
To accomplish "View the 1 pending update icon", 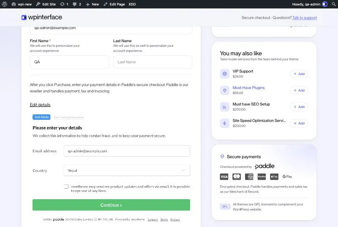I will coord(64,4).
